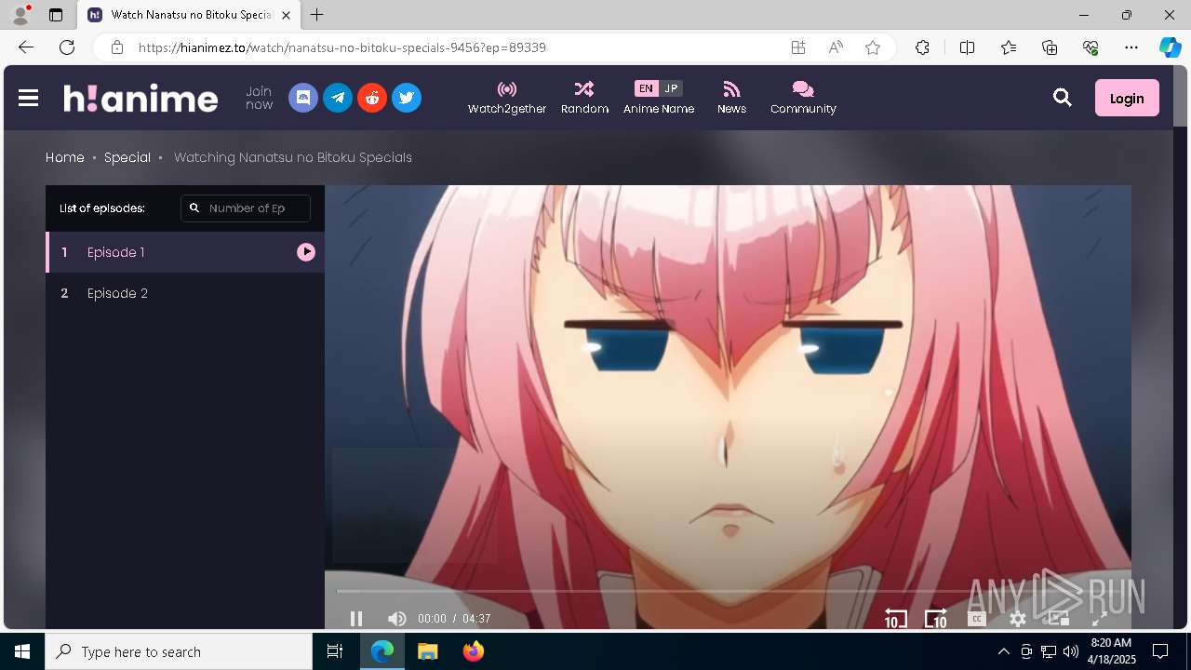Mute the video volume

click(397, 619)
